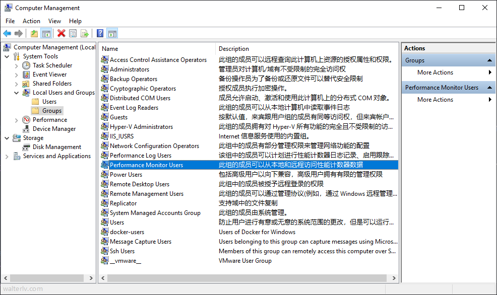Click the Export List toolbar icon
Image resolution: width=497 pixels, height=295 pixels.
click(85, 34)
